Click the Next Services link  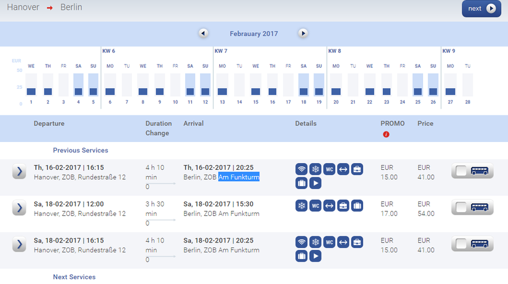pos(74,277)
